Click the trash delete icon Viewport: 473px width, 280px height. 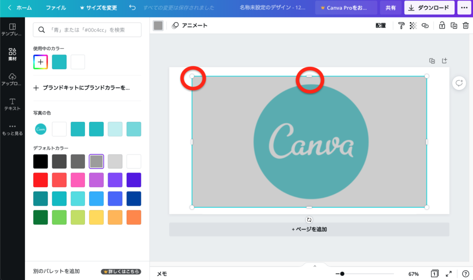(x=466, y=26)
